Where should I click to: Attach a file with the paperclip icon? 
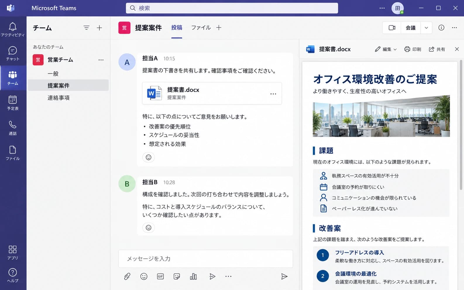tap(127, 276)
